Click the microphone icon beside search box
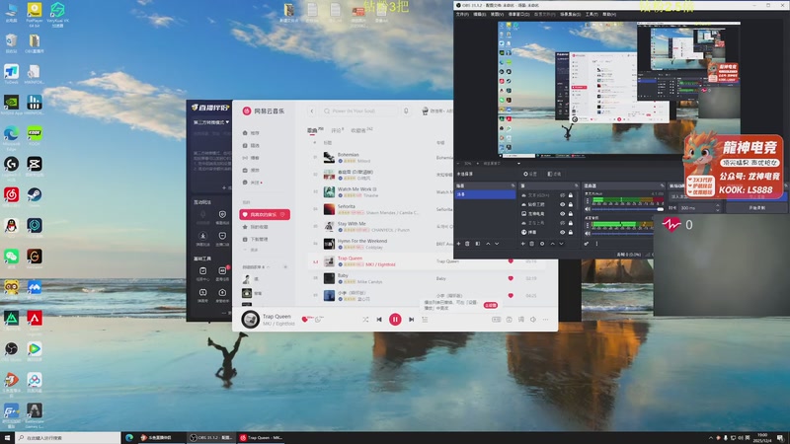This screenshot has height=444, width=790. [x=406, y=111]
